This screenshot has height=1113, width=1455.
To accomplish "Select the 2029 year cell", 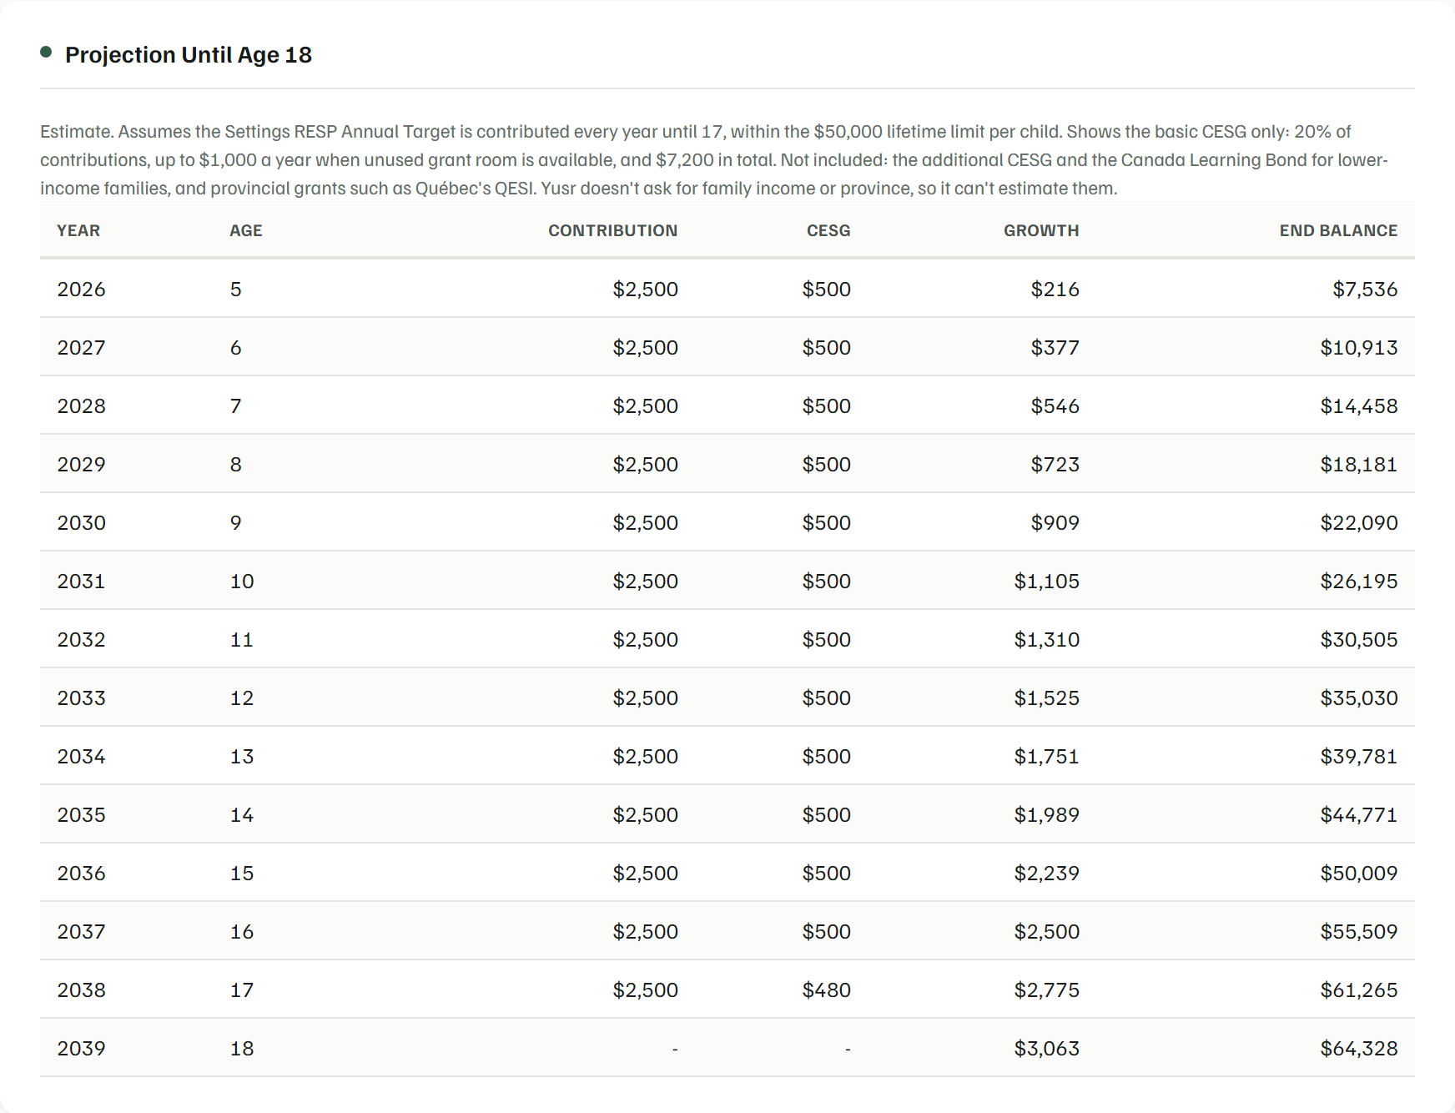I will point(82,465).
